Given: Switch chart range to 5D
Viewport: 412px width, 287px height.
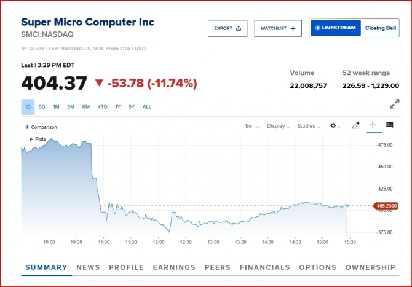Looking at the screenshot, I should (42, 107).
